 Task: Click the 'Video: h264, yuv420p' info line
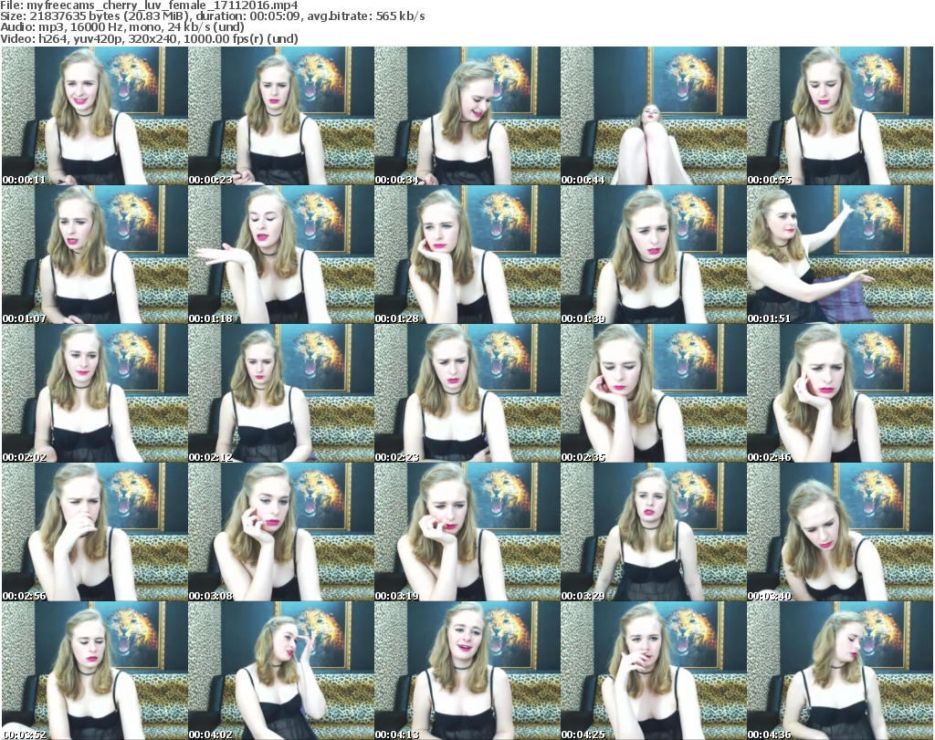coord(149,38)
